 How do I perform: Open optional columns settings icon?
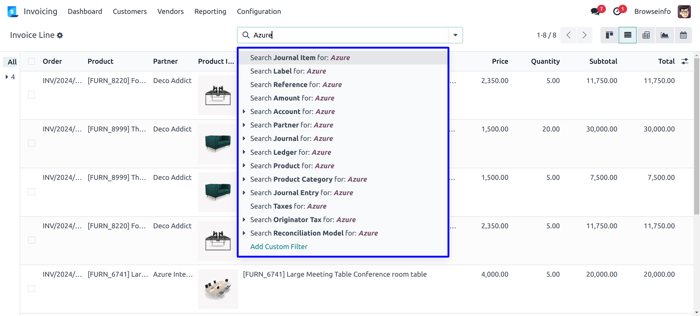pos(685,62)
